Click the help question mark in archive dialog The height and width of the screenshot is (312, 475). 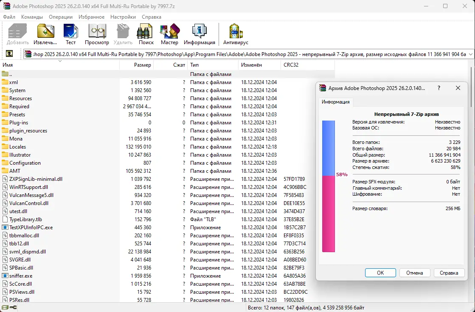coord(438,88)
